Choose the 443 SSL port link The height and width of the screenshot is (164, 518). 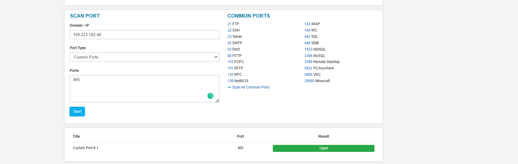tap(311, 37)
